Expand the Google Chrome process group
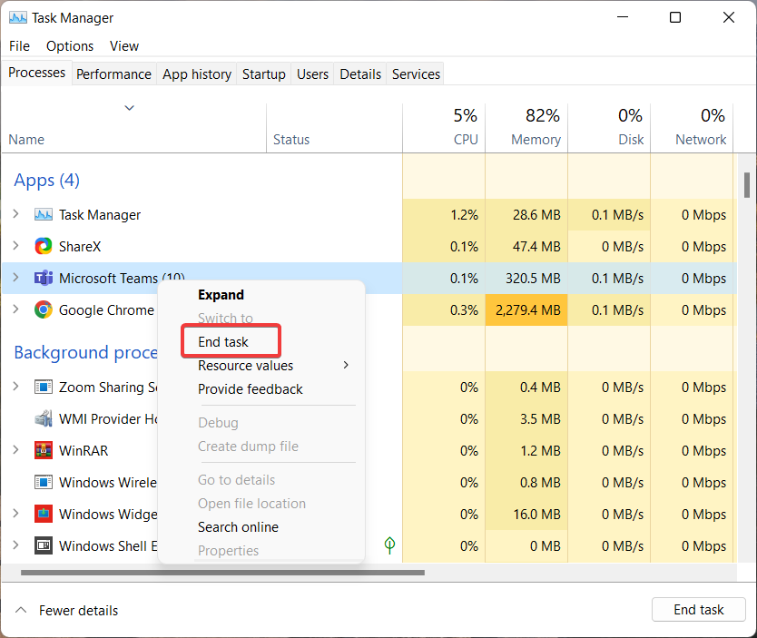757x638 pixels. pos(16,309)
